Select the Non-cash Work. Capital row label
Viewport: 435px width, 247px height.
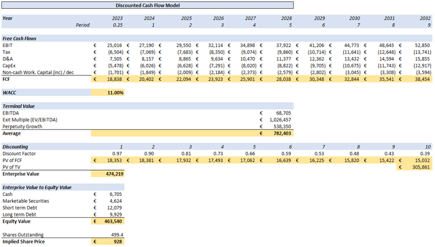38,73
